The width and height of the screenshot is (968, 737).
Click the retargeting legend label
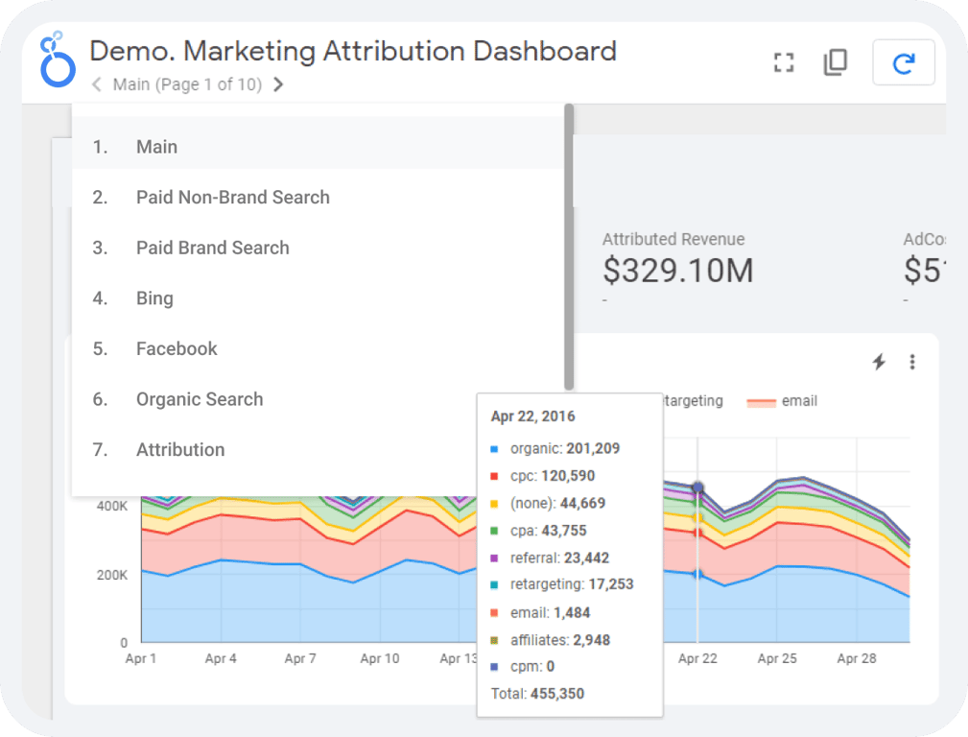point(694,401)
